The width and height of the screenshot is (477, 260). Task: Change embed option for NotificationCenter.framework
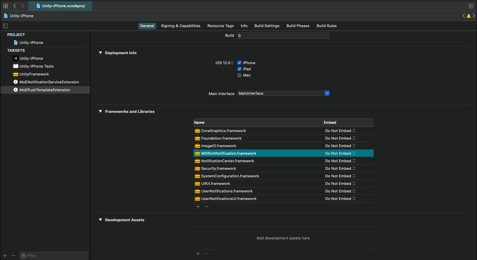click(340, 161)
